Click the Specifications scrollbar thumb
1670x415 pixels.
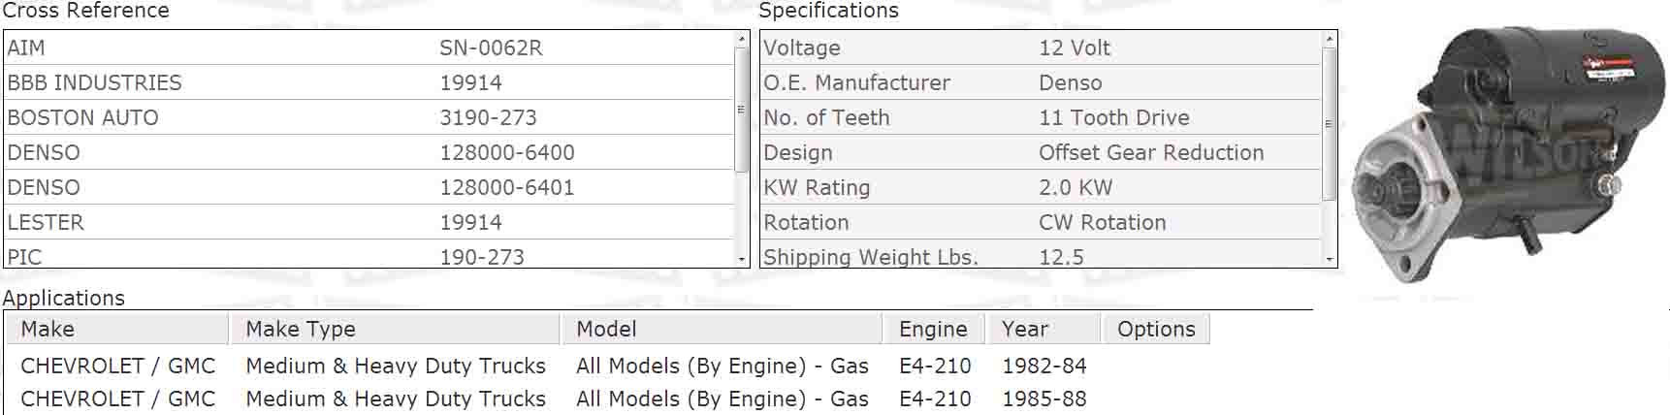[1330, 124]
